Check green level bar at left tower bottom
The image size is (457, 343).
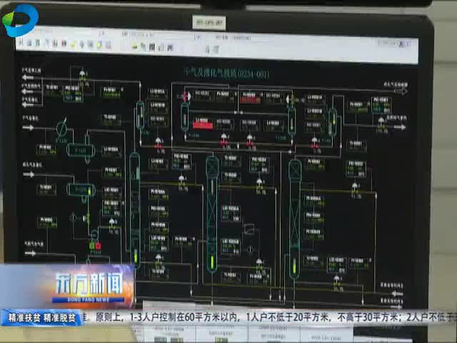[x=136, y=256]
